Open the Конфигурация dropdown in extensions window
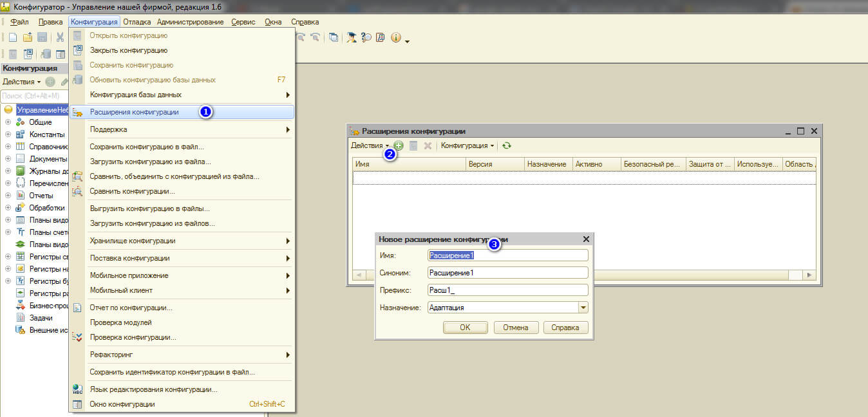The image size is (868, 417). [x=467, y=146]
